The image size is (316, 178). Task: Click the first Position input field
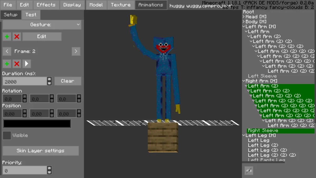[12, 114]
